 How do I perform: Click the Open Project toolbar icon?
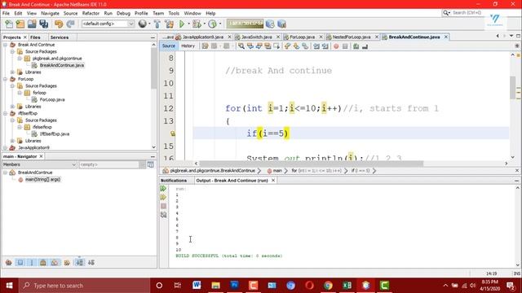[x=32, y=24]
